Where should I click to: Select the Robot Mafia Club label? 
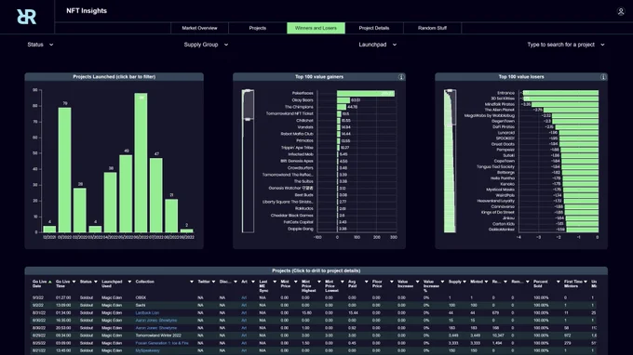(x=297, y=134)
